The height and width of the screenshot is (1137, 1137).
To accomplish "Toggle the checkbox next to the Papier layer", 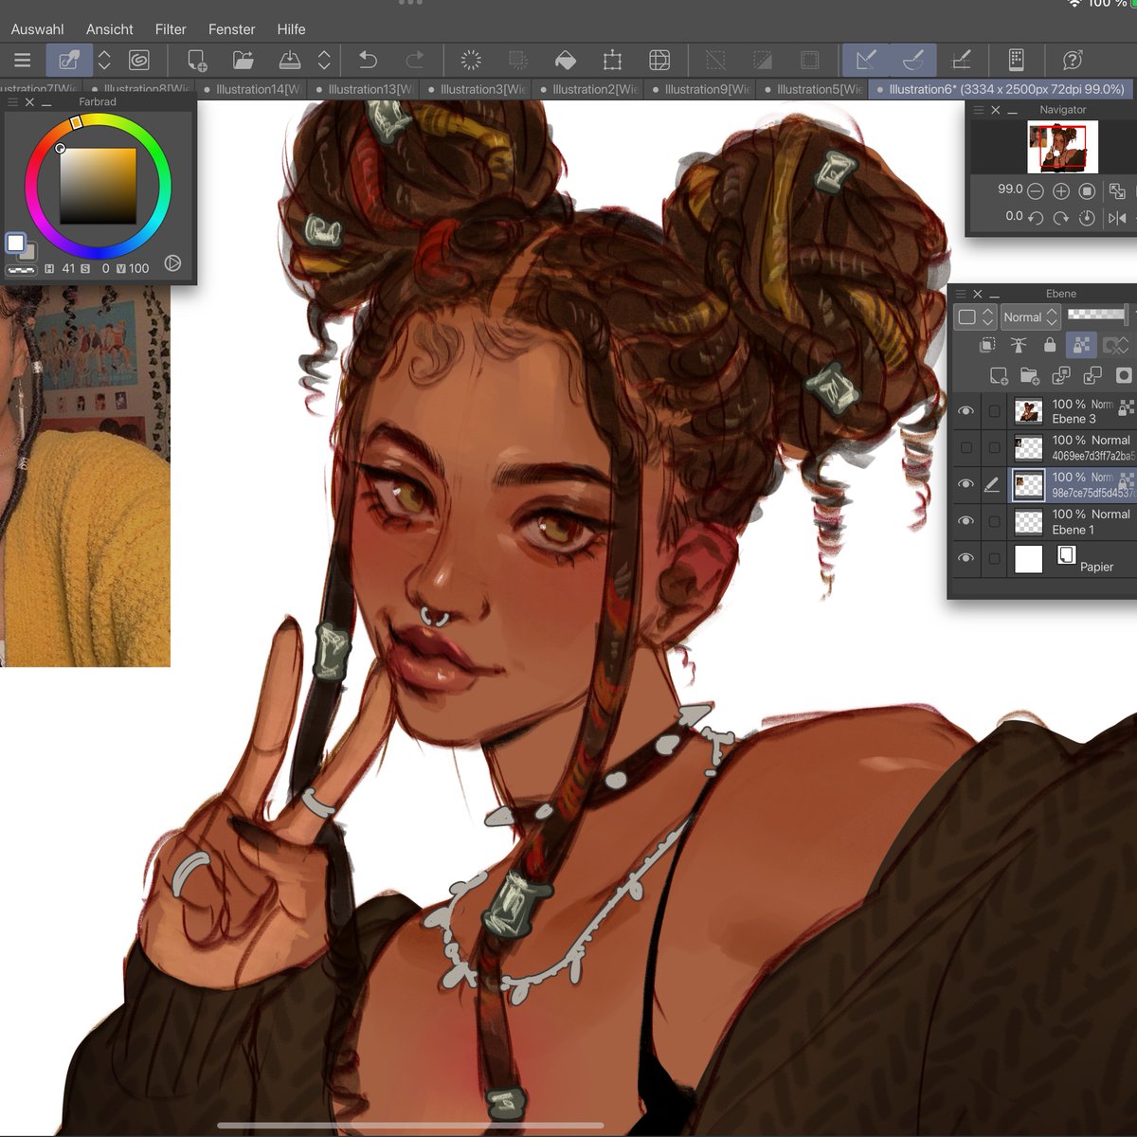I will (x=994, y=559).
